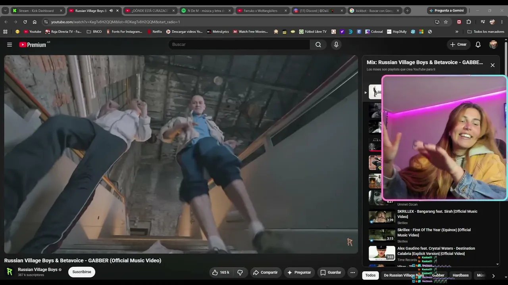Select the Hardbass filter chip
This screenshot has height=285, width=508.
(460, 275)
